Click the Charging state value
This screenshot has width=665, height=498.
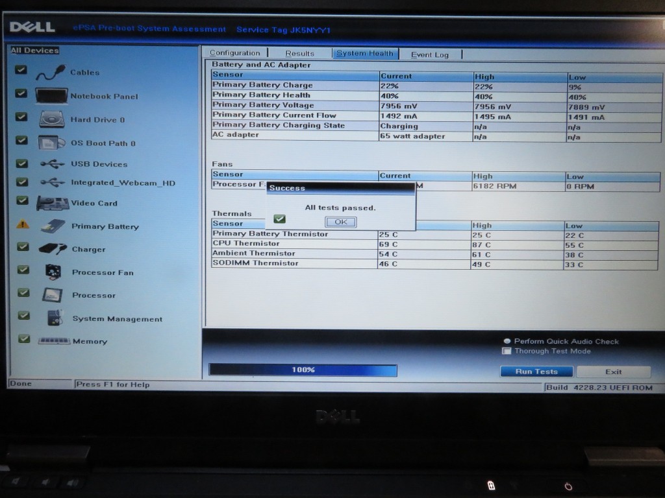click(399, 126)
